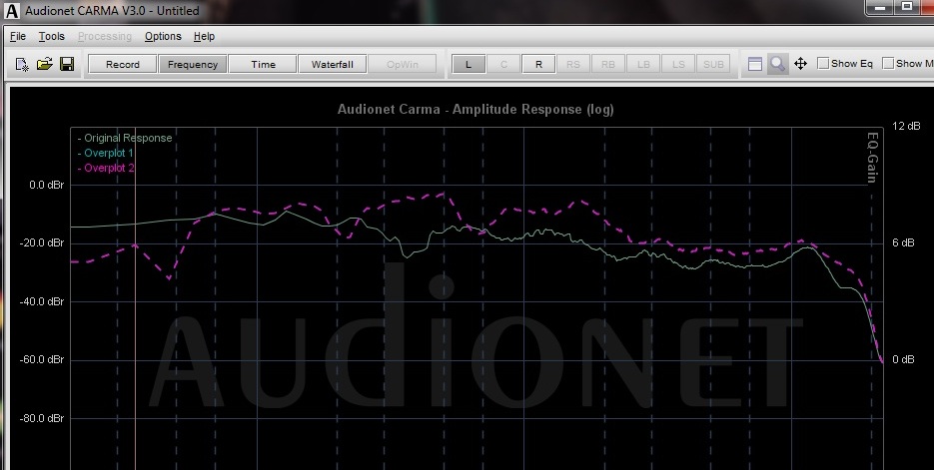Enable the Show Eq checkbox
The image size is (934, 470).
(x=823, y=64)
